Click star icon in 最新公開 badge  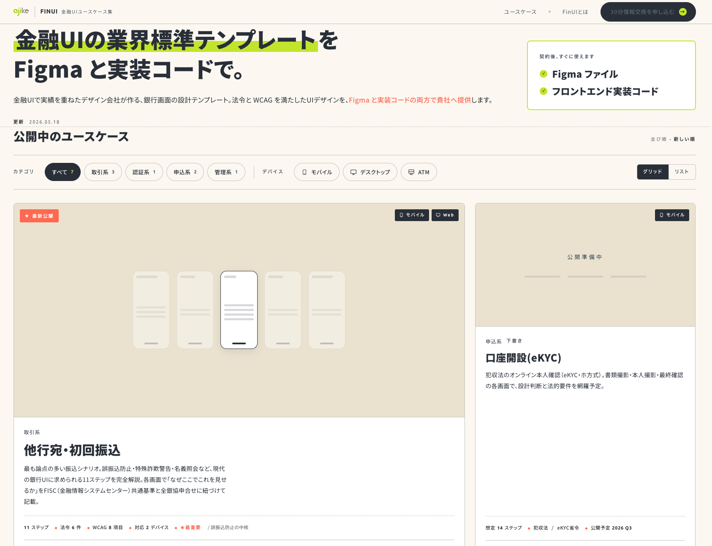coord(27,216)
